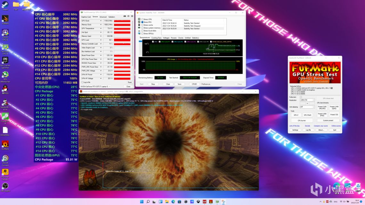This screenshot has width=365, height=205.
Task: Open GPU Temperature sensor dropdown
Action: 101,28
